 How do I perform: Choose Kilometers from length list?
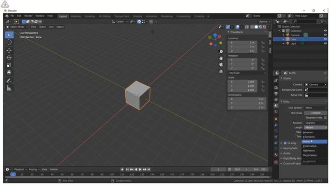314,137
